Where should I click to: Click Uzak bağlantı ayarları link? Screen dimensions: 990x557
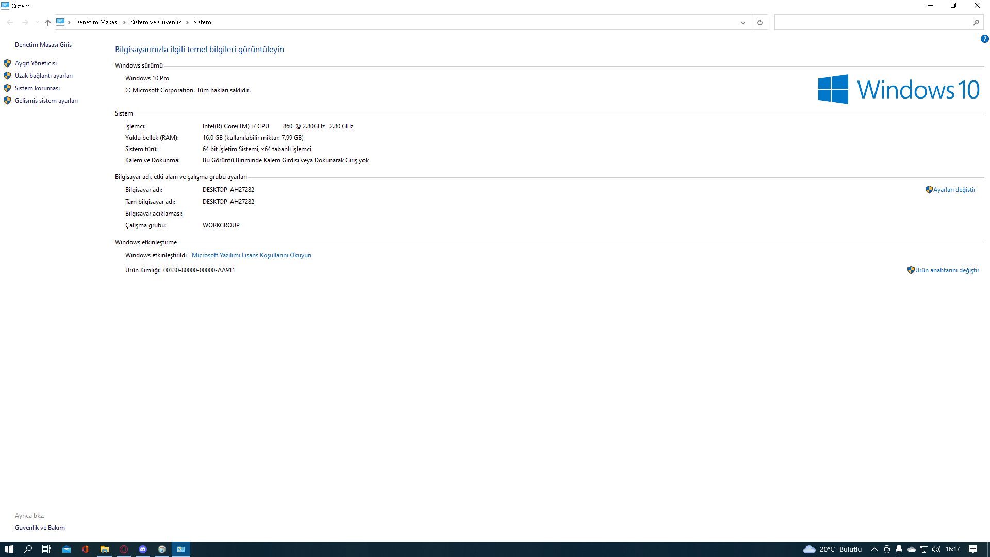point(43,76)
